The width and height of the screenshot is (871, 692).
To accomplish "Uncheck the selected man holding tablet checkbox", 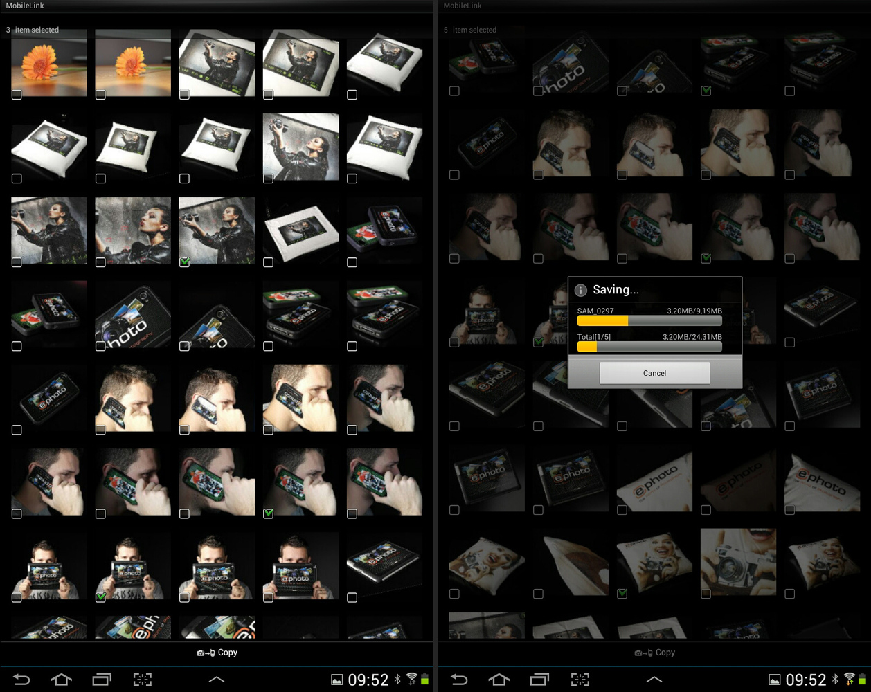I will [100, 597].
